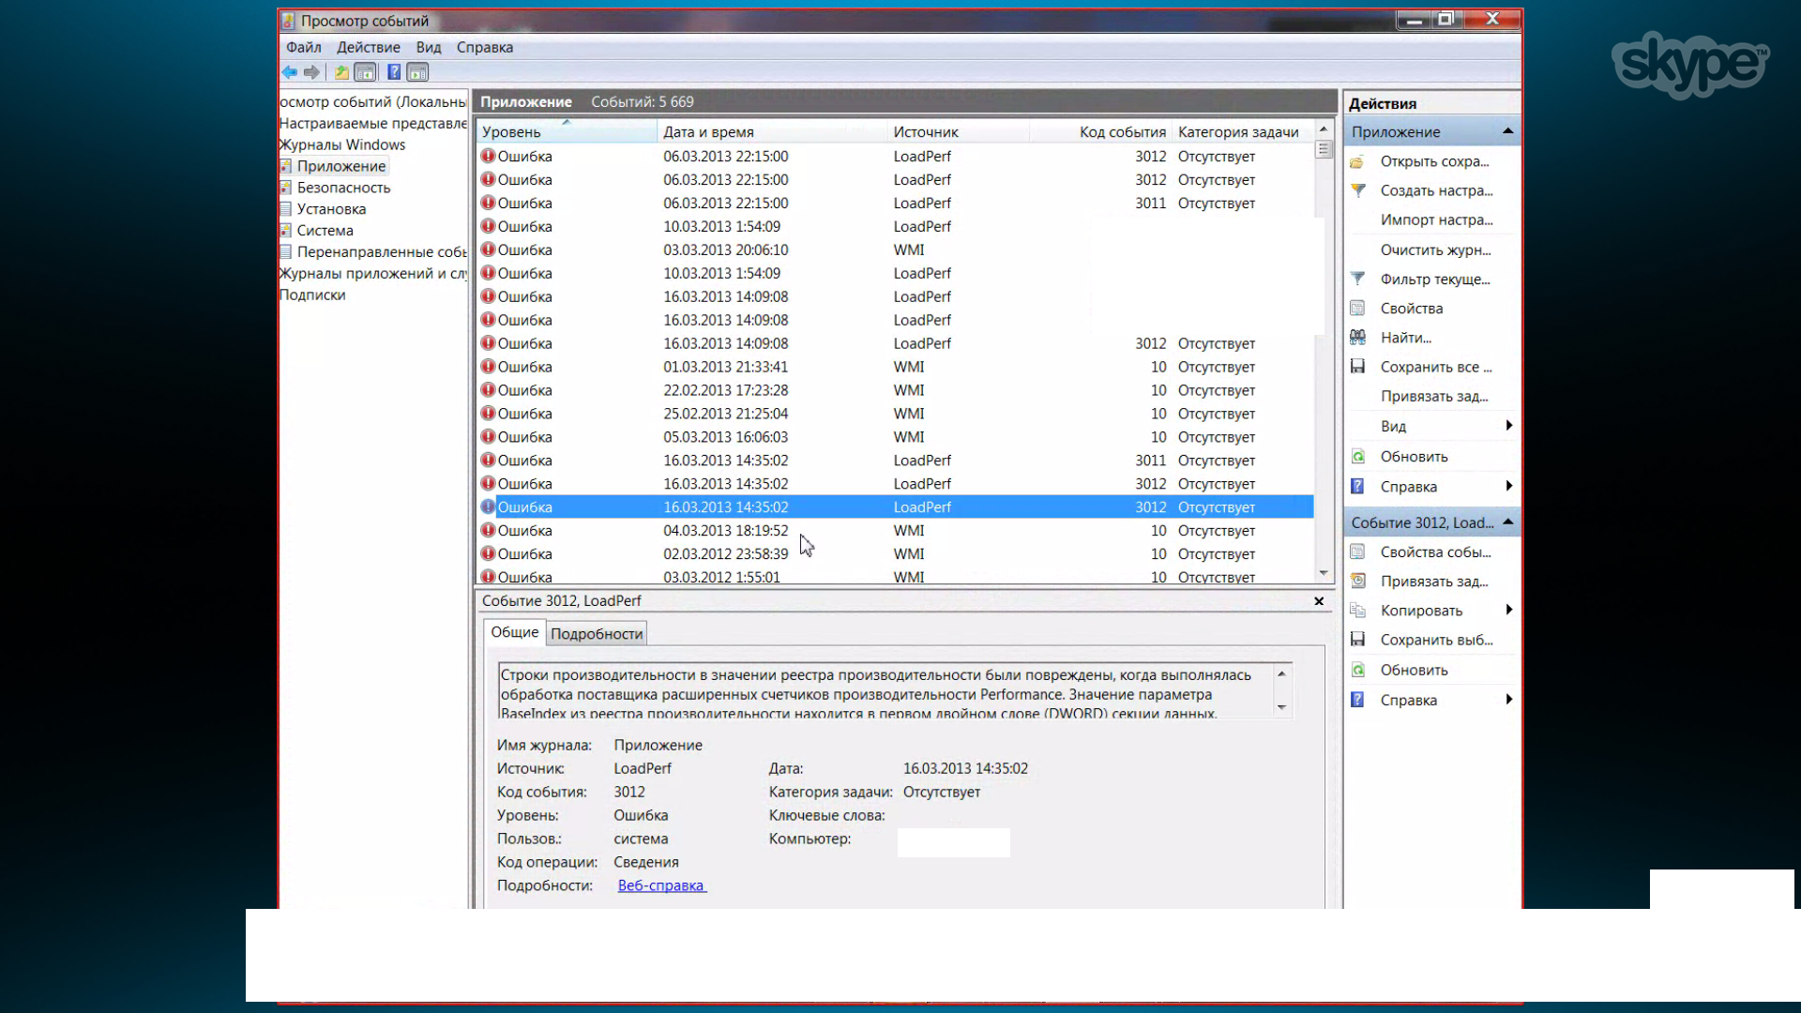Click the save selected events disk icon

[1357, 640]
